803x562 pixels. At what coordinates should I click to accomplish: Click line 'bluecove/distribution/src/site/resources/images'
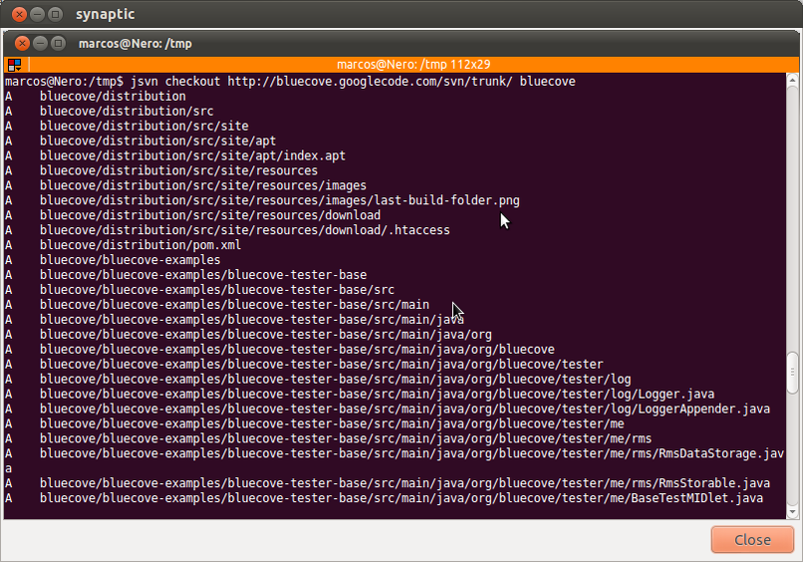pos(203,185)
